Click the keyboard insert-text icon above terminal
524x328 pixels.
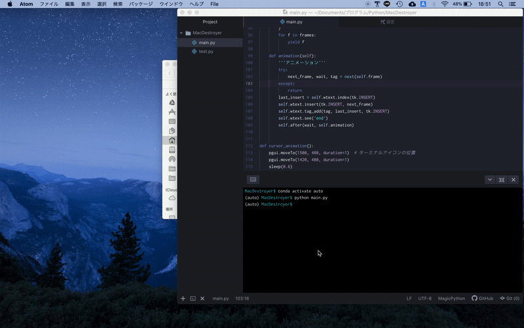tap(253, 180)
